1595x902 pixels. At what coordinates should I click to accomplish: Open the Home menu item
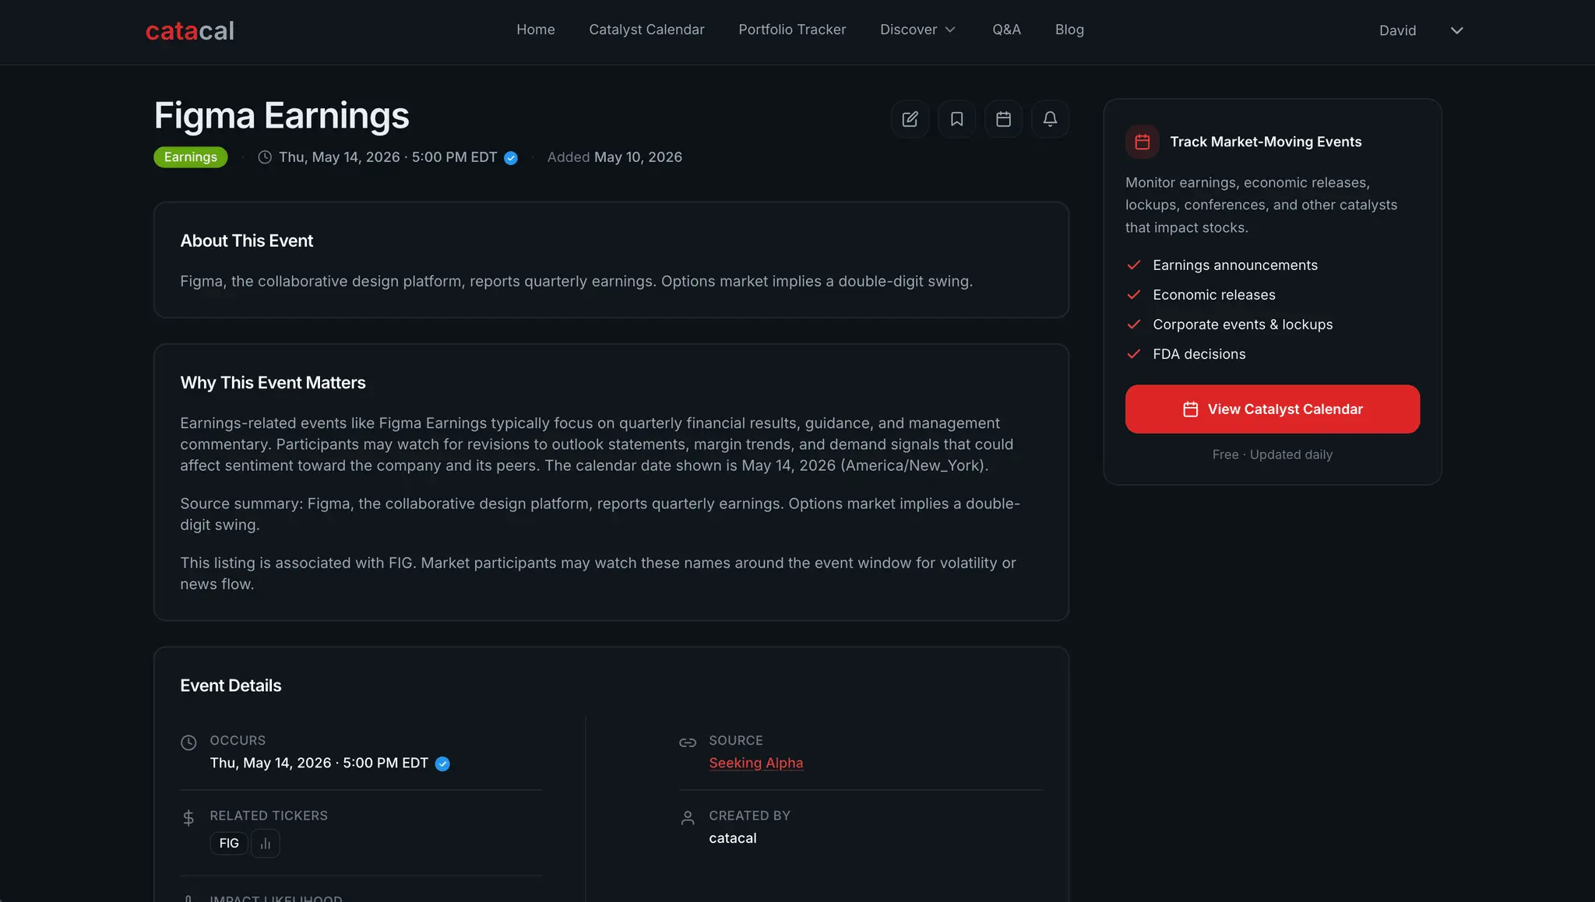tap(536, 30)
